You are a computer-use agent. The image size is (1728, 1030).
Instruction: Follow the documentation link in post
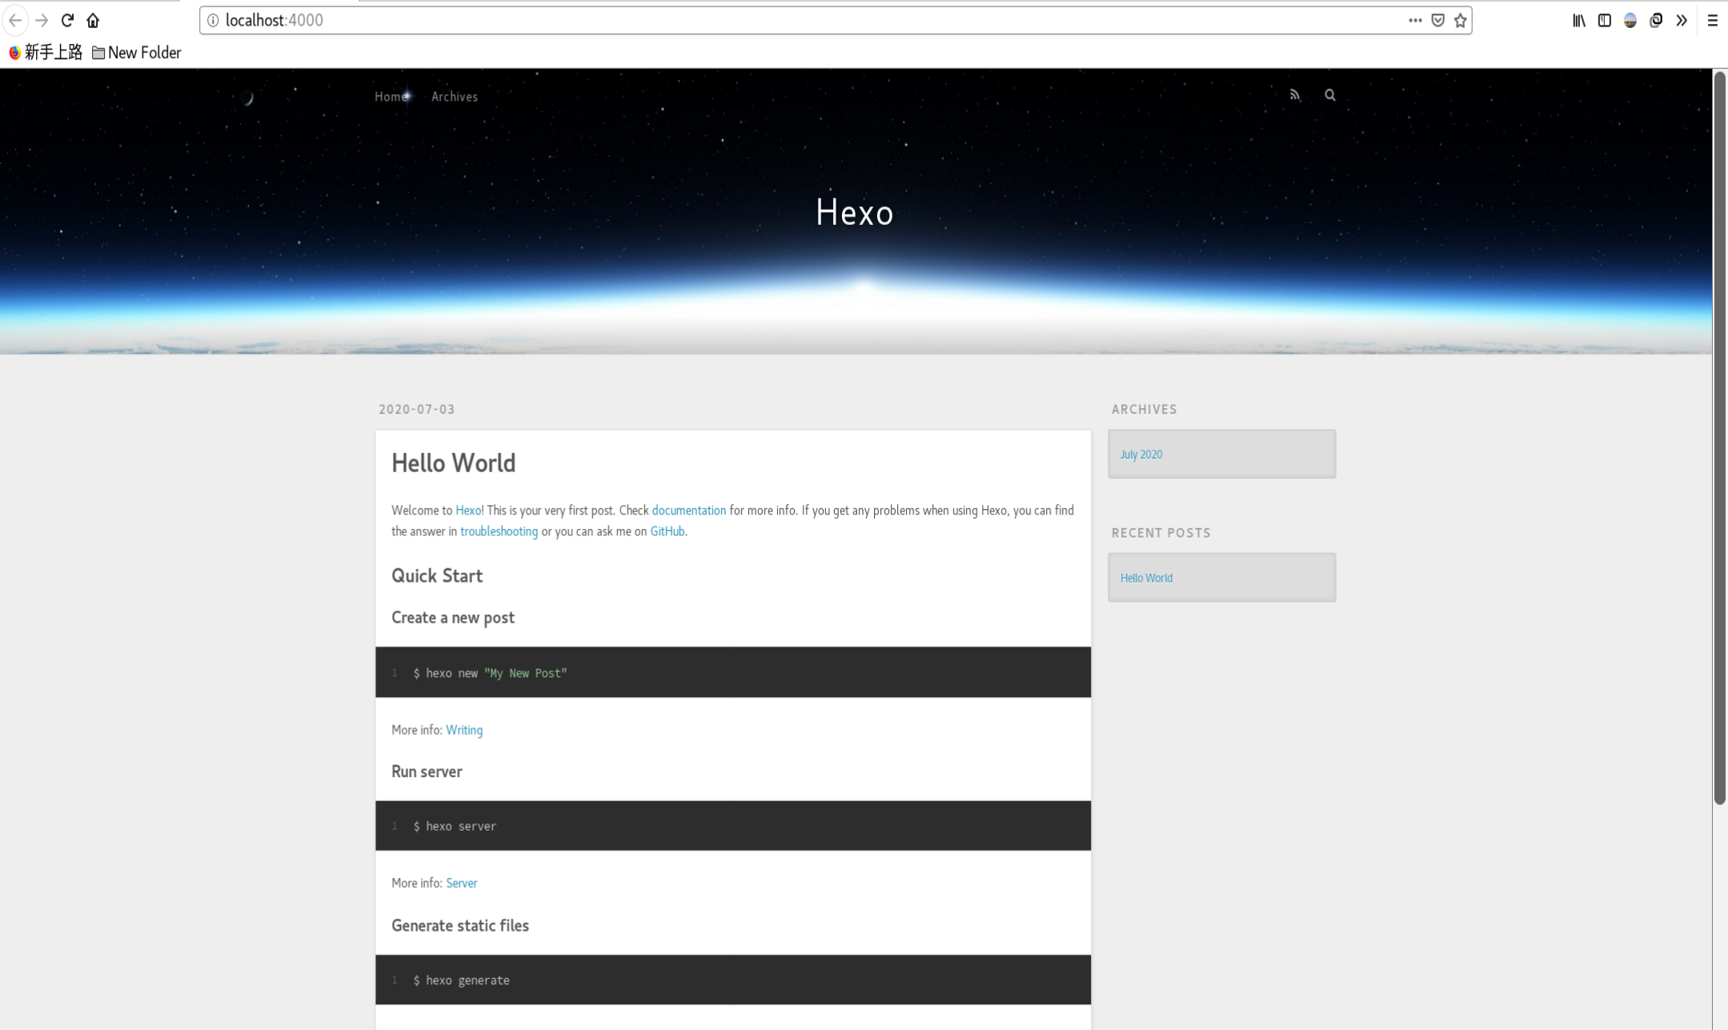coord(688,511)
